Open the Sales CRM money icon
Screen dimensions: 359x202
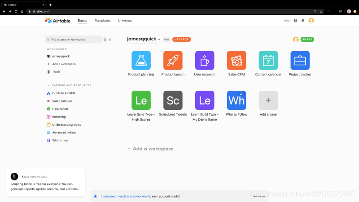[x=236, y=61]
